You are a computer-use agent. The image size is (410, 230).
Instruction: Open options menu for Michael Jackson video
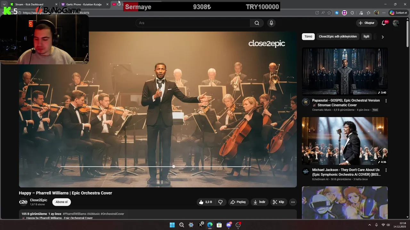click(386, 170)
